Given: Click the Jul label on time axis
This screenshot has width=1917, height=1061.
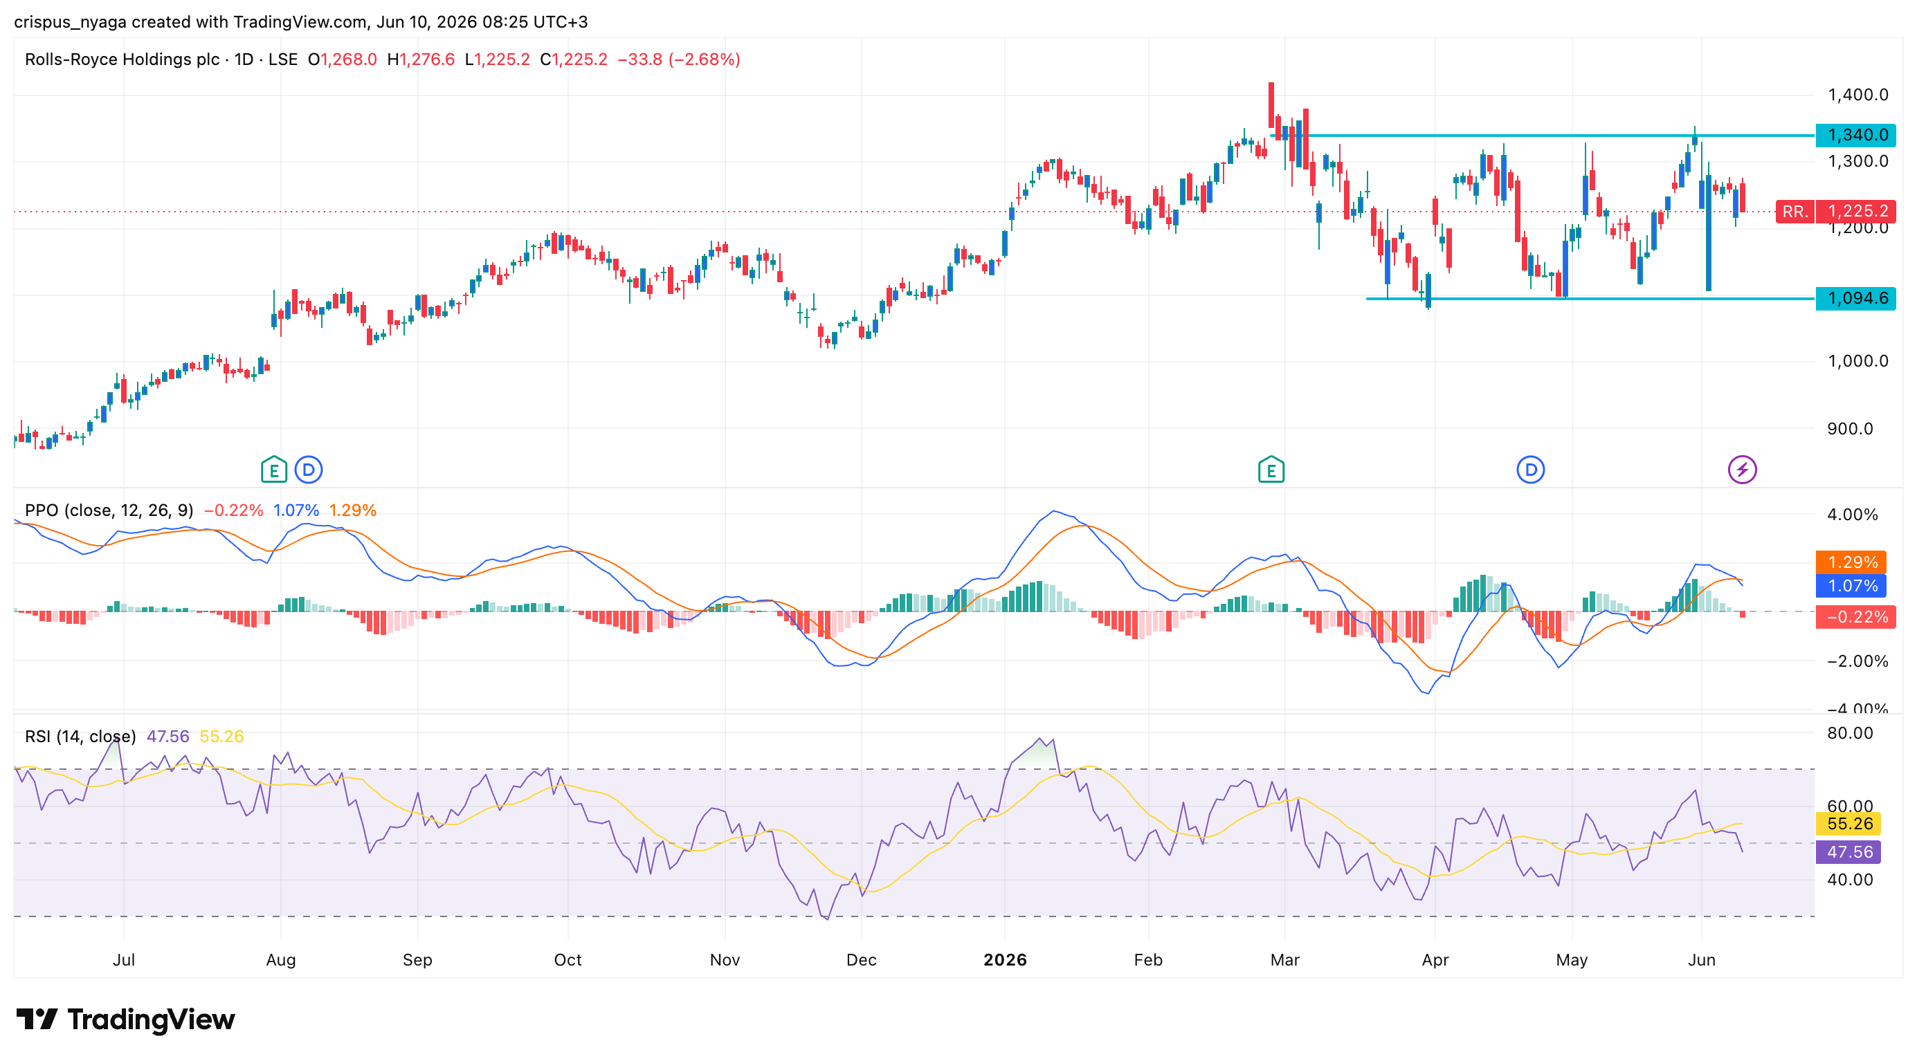Looking at the screenshot, I should (x=124, y=960).
